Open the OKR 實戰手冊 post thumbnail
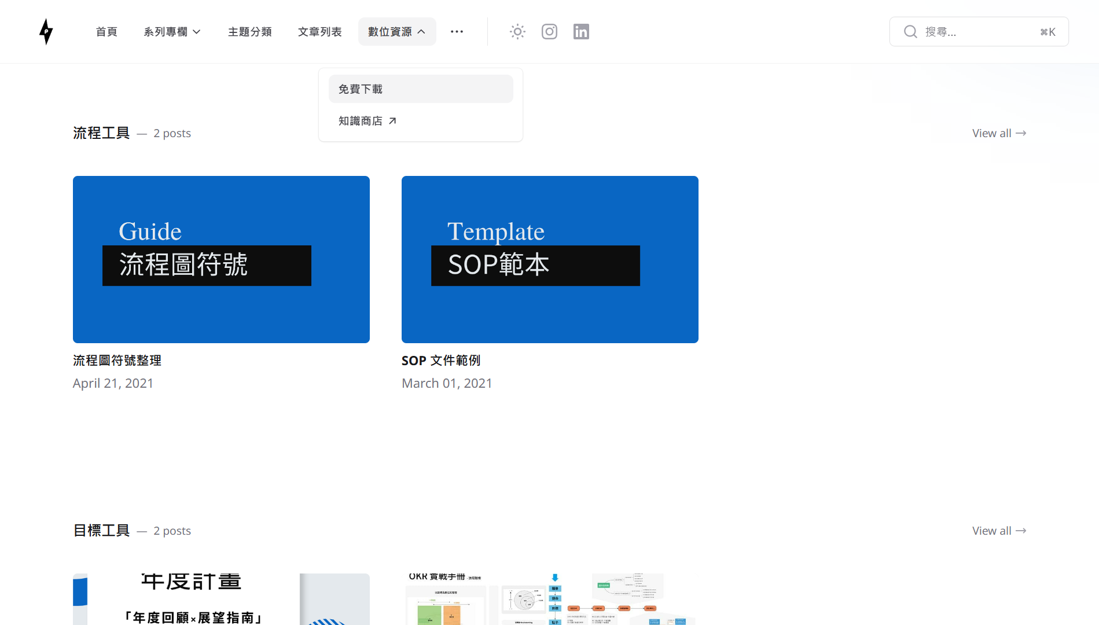This screenshot has width=1099, height=625. 550,599
